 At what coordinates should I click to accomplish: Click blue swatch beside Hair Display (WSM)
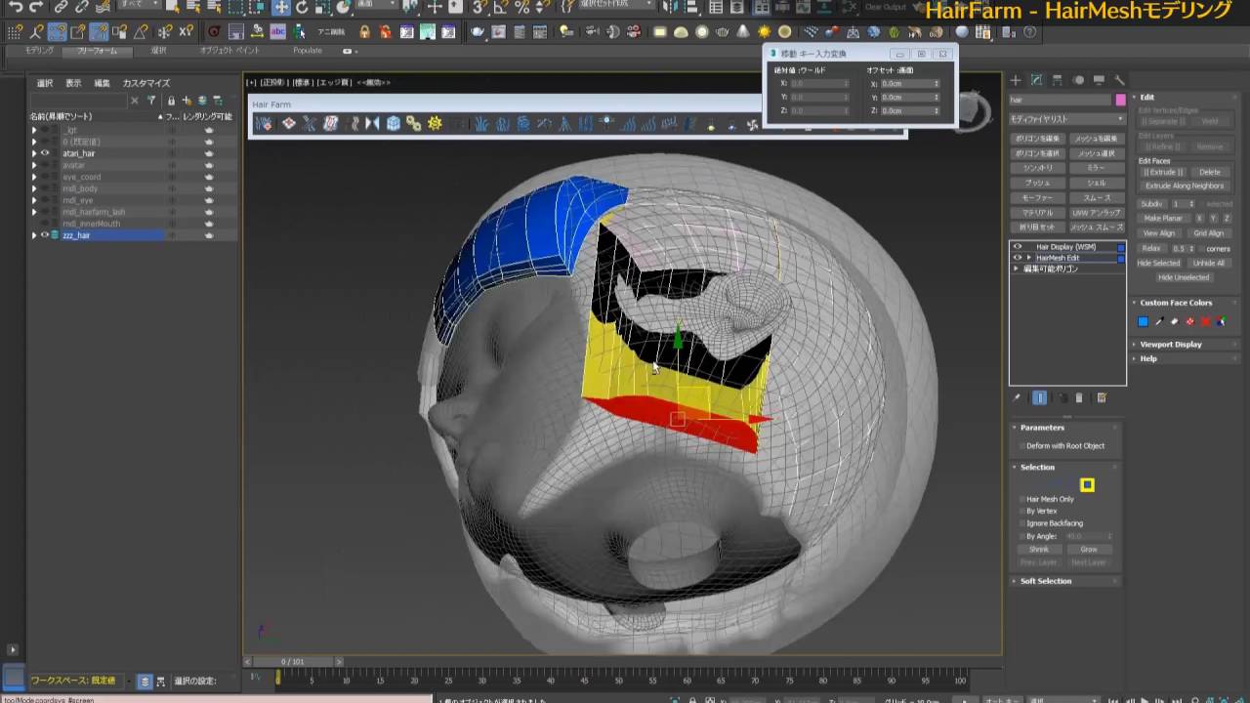tap(1121, 247)
